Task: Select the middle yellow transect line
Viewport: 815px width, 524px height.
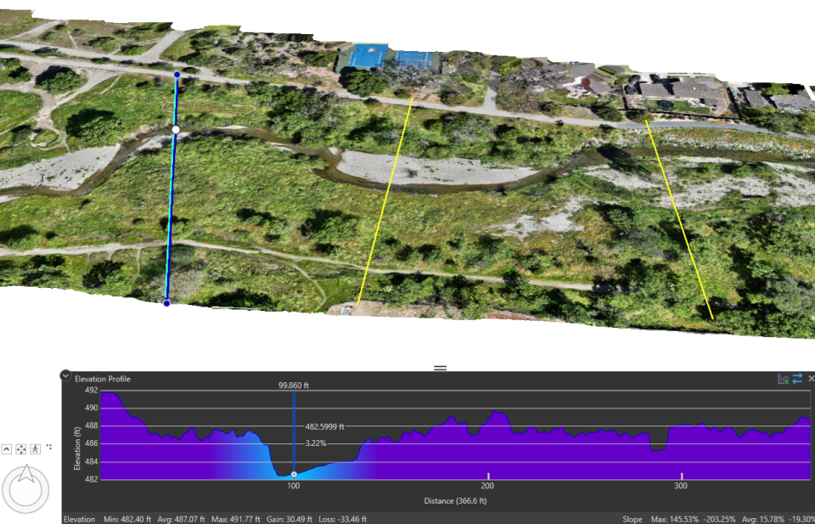Action: point(385,201)
